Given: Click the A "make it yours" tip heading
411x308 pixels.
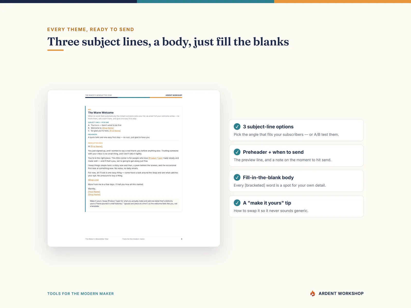Looking at the screenshot, I should tap(267, 203).
